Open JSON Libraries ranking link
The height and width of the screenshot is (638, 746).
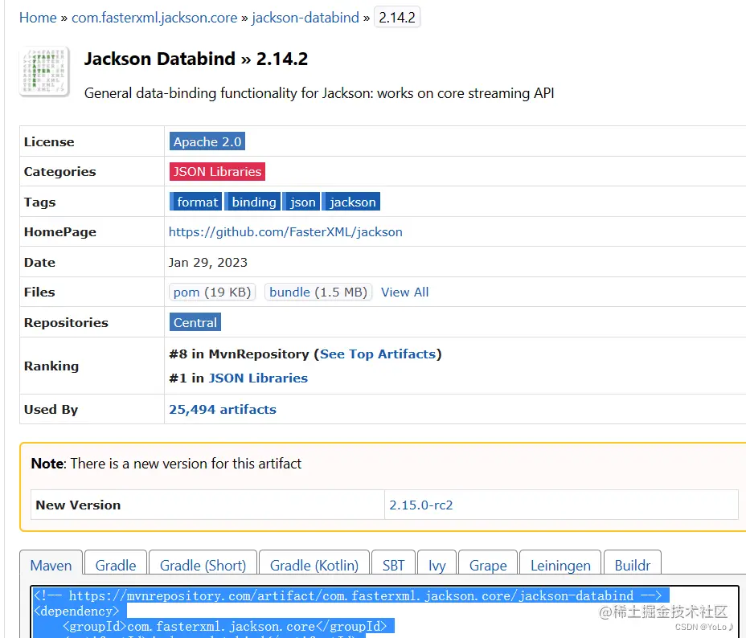258,378
